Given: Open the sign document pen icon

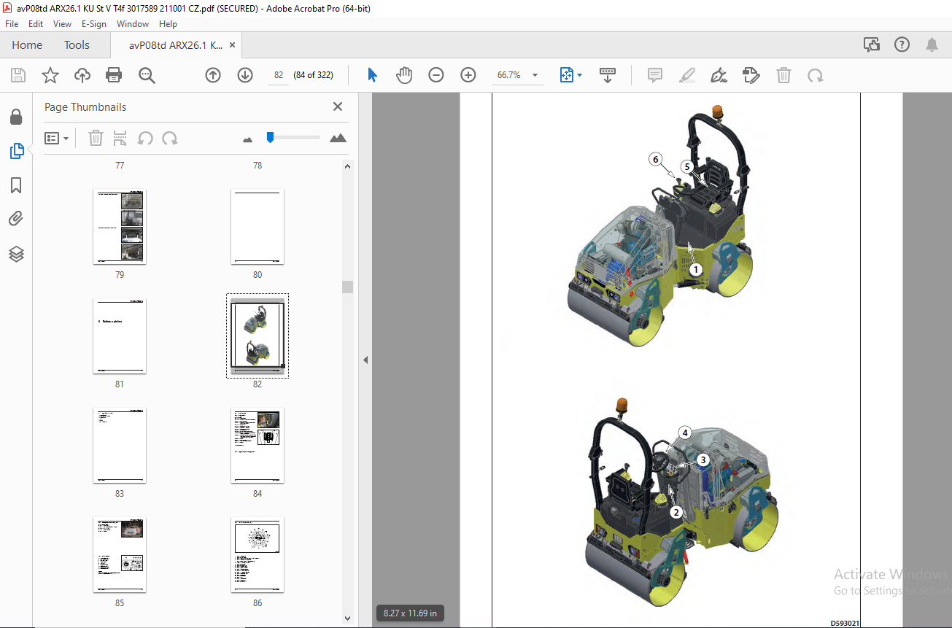Looking at the screenshot, I should click(719, 75).
